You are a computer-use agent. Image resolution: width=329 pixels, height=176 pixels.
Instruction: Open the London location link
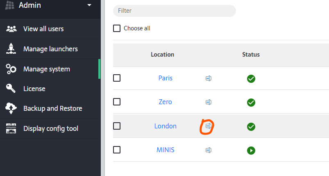(165, 126)
